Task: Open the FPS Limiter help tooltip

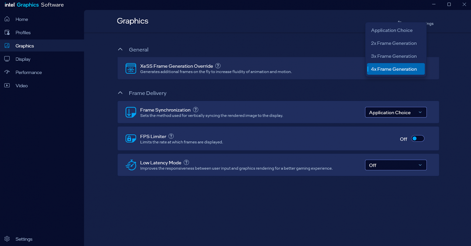Action: click(x=171, y=136)
